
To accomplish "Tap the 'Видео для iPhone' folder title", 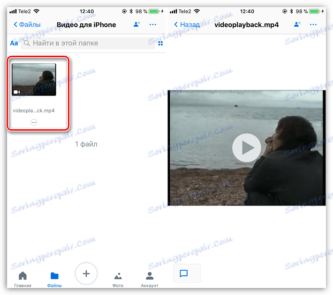I will pos(86,25).
